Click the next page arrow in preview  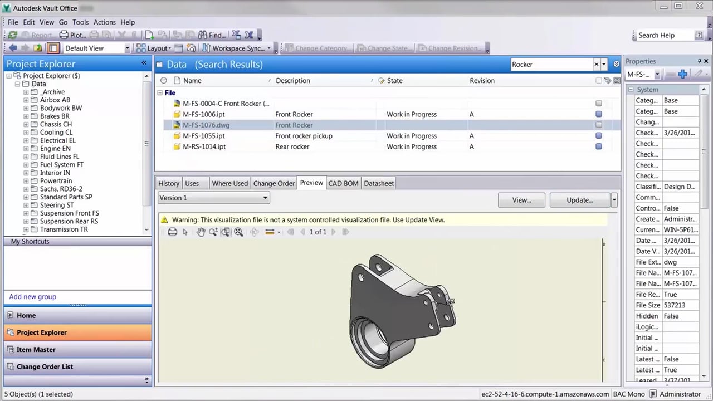[334, 232]
